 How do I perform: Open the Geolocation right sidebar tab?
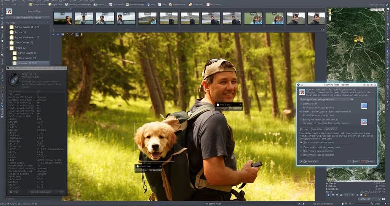tap(387, 58)
